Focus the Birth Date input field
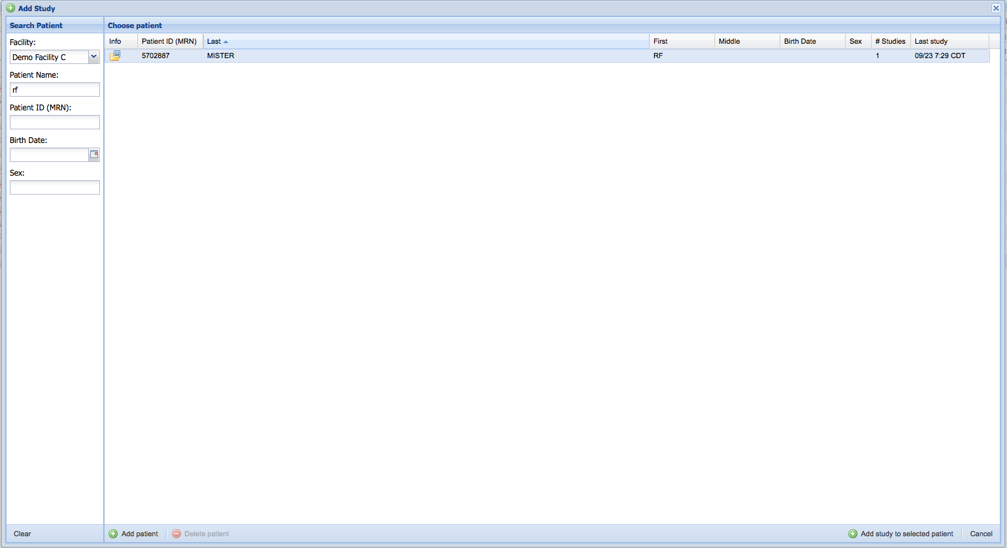Image resolution: width=1007 pixels, height=548 pixels. (49, 155)
